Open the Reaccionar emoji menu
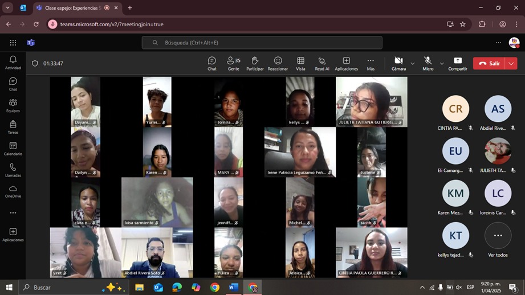525x295 pixels. click(x=278, y=63)
